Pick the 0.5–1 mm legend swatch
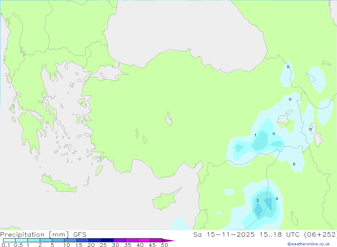The width and height of the screenshot is (337, 247). pyautogui.click(x=22, y=240)
